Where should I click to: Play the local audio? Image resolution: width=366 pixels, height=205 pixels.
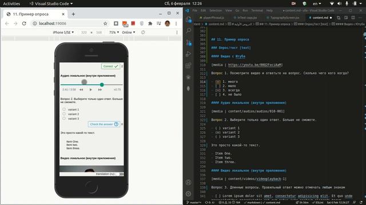[90, 89]
